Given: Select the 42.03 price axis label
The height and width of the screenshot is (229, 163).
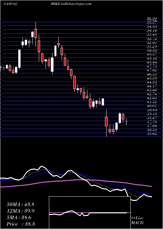Looking at the screenshot, I should pyautogui.click(x=152, y=98).
